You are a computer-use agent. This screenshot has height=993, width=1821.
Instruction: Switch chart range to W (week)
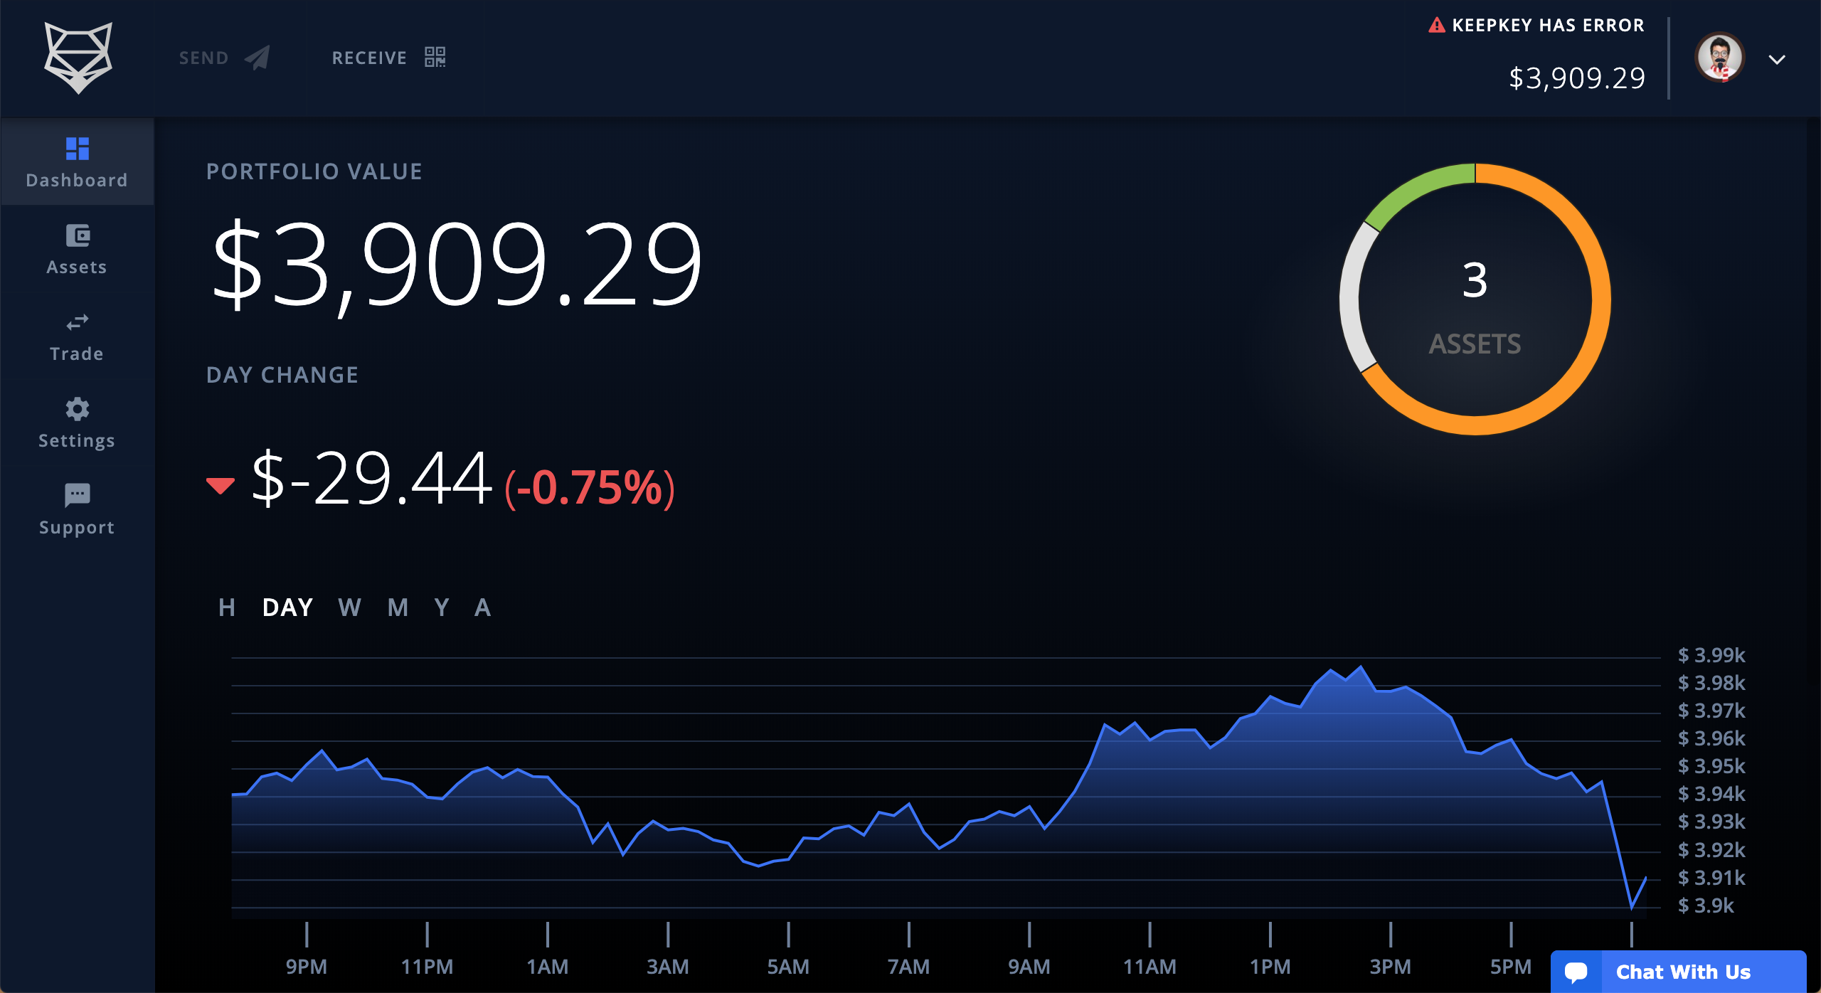click(x=349, y=607)
